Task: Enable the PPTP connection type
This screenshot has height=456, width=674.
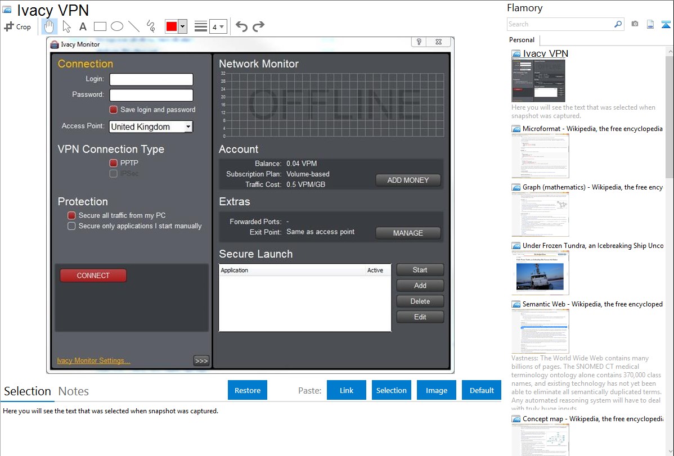Action: pos(114,163)
